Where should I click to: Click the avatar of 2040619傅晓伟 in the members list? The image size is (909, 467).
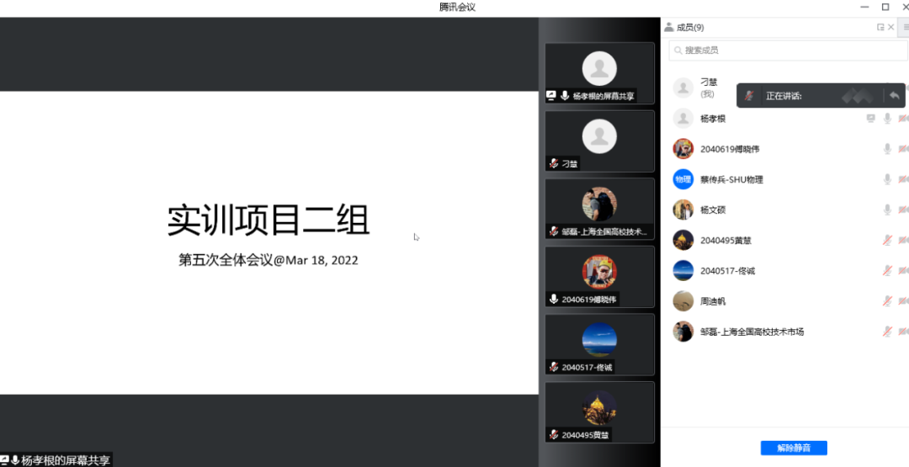(x=683, y=149)
